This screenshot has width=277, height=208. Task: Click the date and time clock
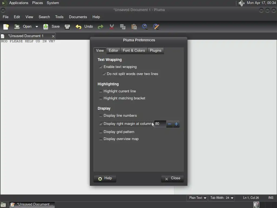pyautogui.click(x=261, y=3)
